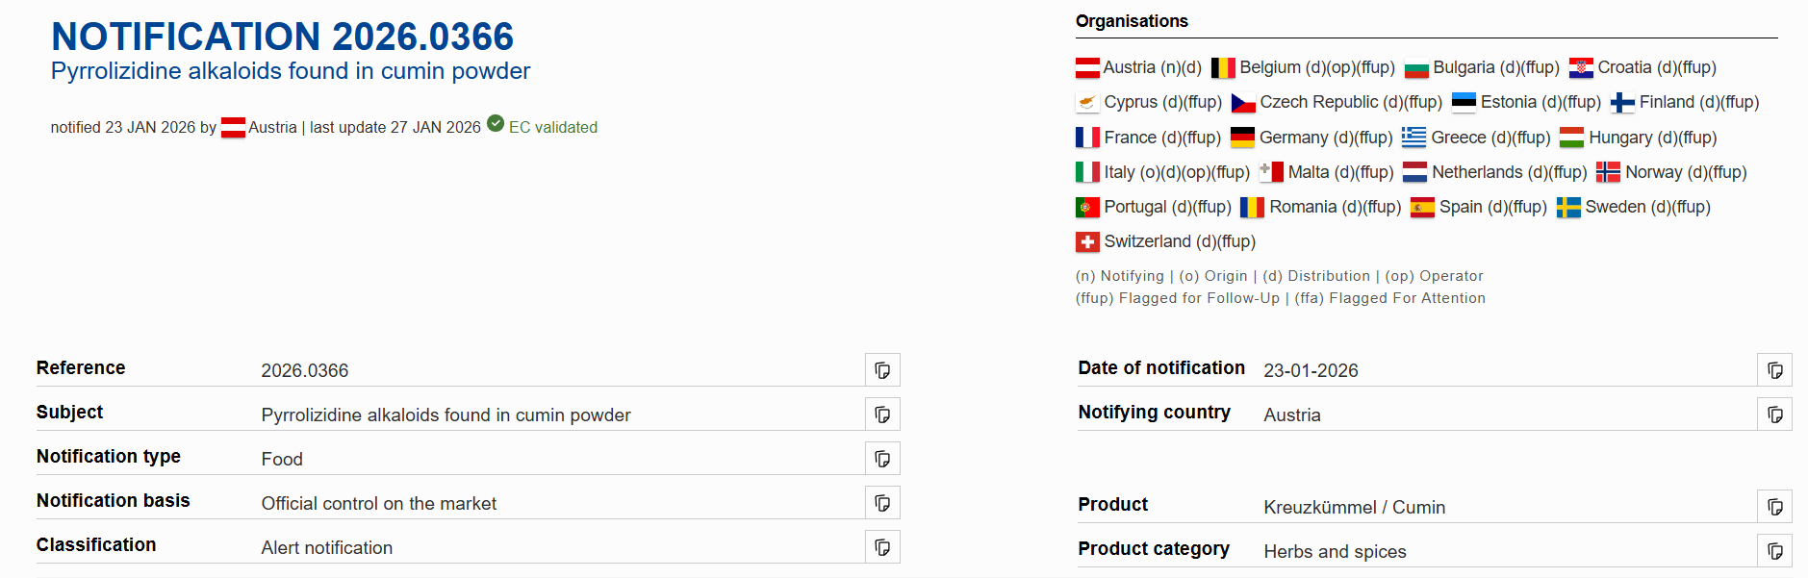Click the Austria flag beside notified date
The height and width of the screenshot is (578, 1808).
(233, 128)
